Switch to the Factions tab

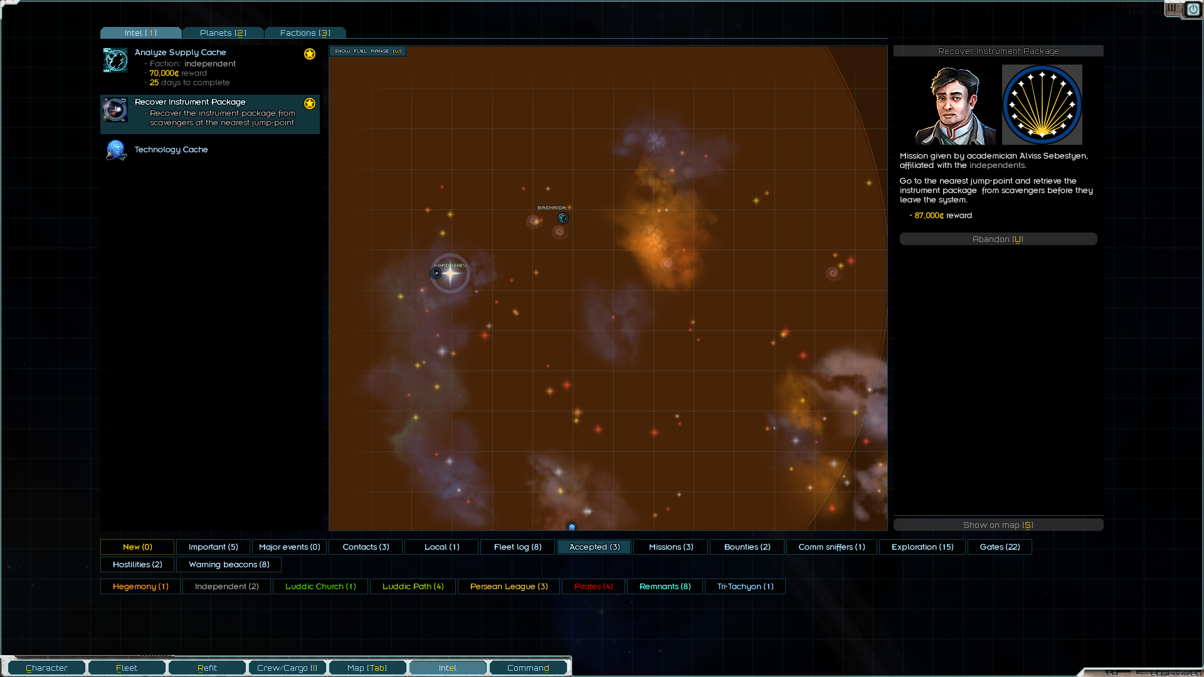point(305,33)
